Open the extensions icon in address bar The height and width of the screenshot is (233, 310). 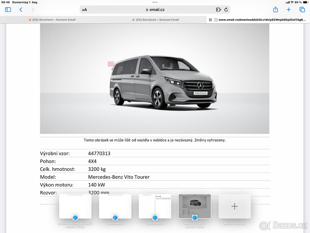pyautogui.click(x=219, y=10)
